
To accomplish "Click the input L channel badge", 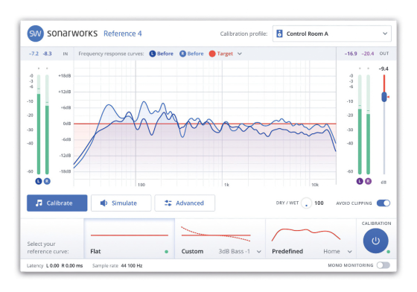I will [x=39, y=181].
